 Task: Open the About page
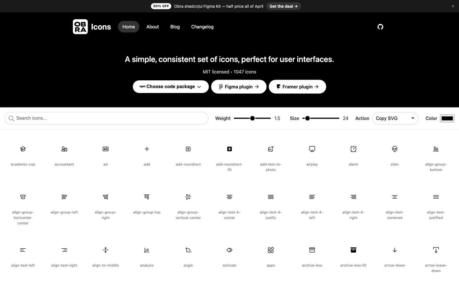pos(153,27)
